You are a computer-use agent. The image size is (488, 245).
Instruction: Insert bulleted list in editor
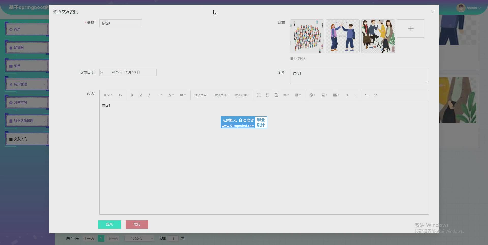tap(259, 95)
